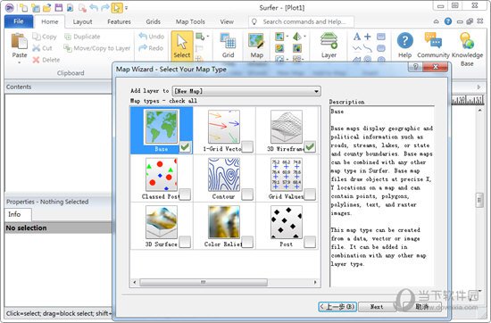
Task: Click Search commands and Help field
Action: pos(302,21)
